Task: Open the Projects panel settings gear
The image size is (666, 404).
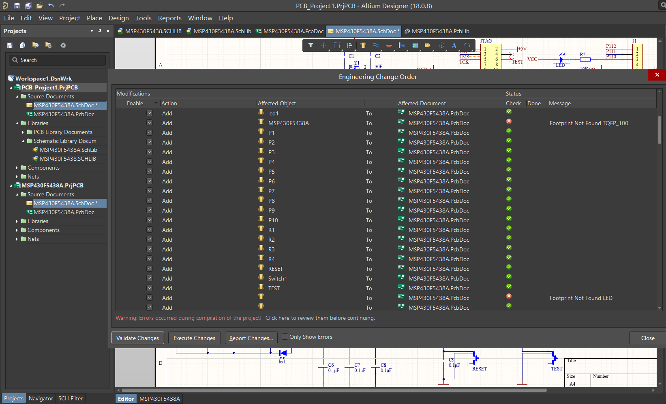Action: 63,45
